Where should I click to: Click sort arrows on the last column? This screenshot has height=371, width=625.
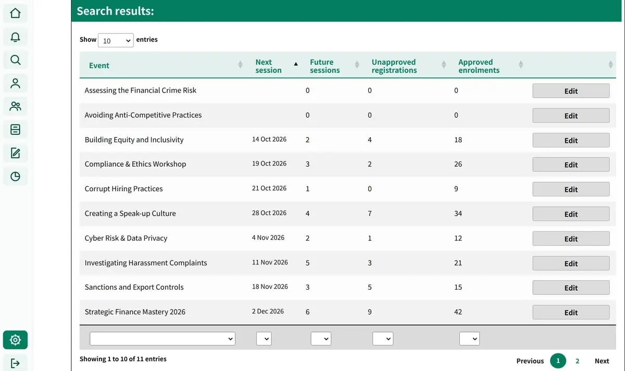pos(610,65)
